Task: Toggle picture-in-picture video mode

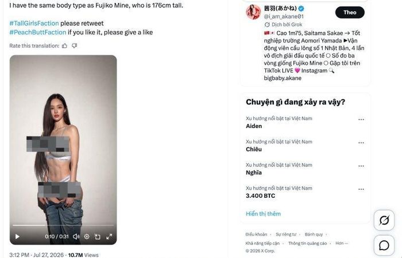Action: (98, 236)
